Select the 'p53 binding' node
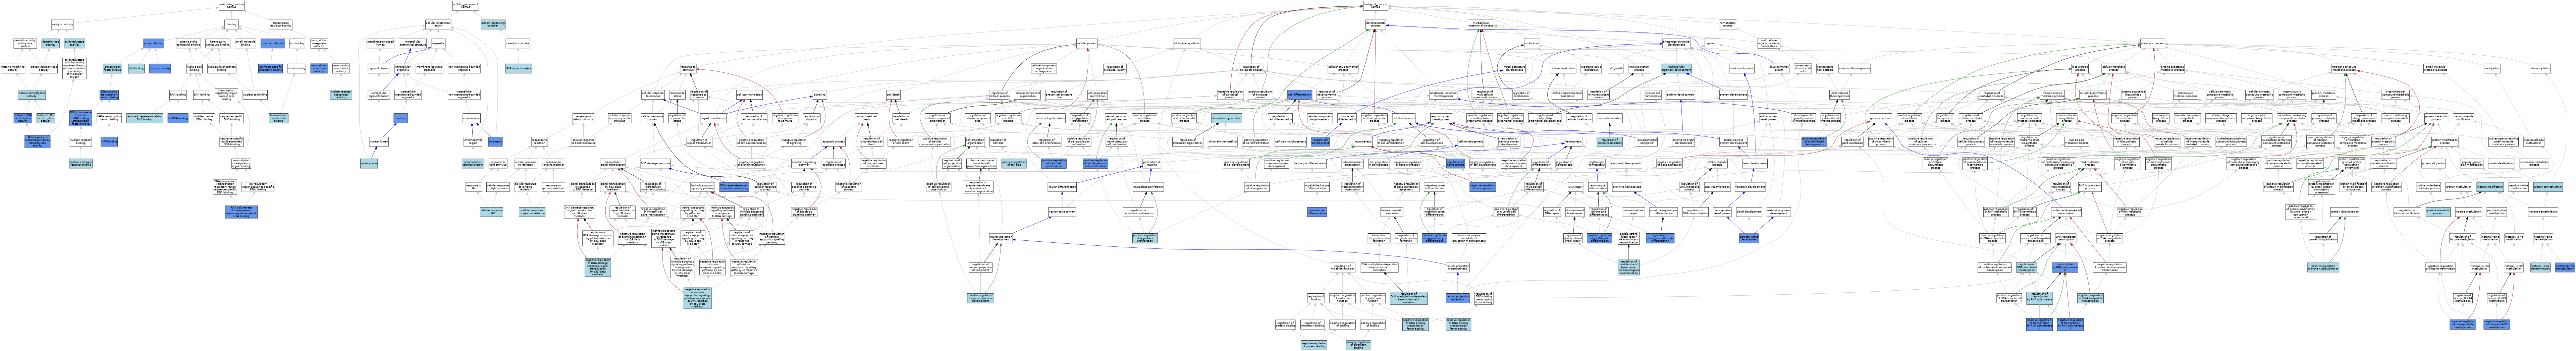 pos(136,68)
